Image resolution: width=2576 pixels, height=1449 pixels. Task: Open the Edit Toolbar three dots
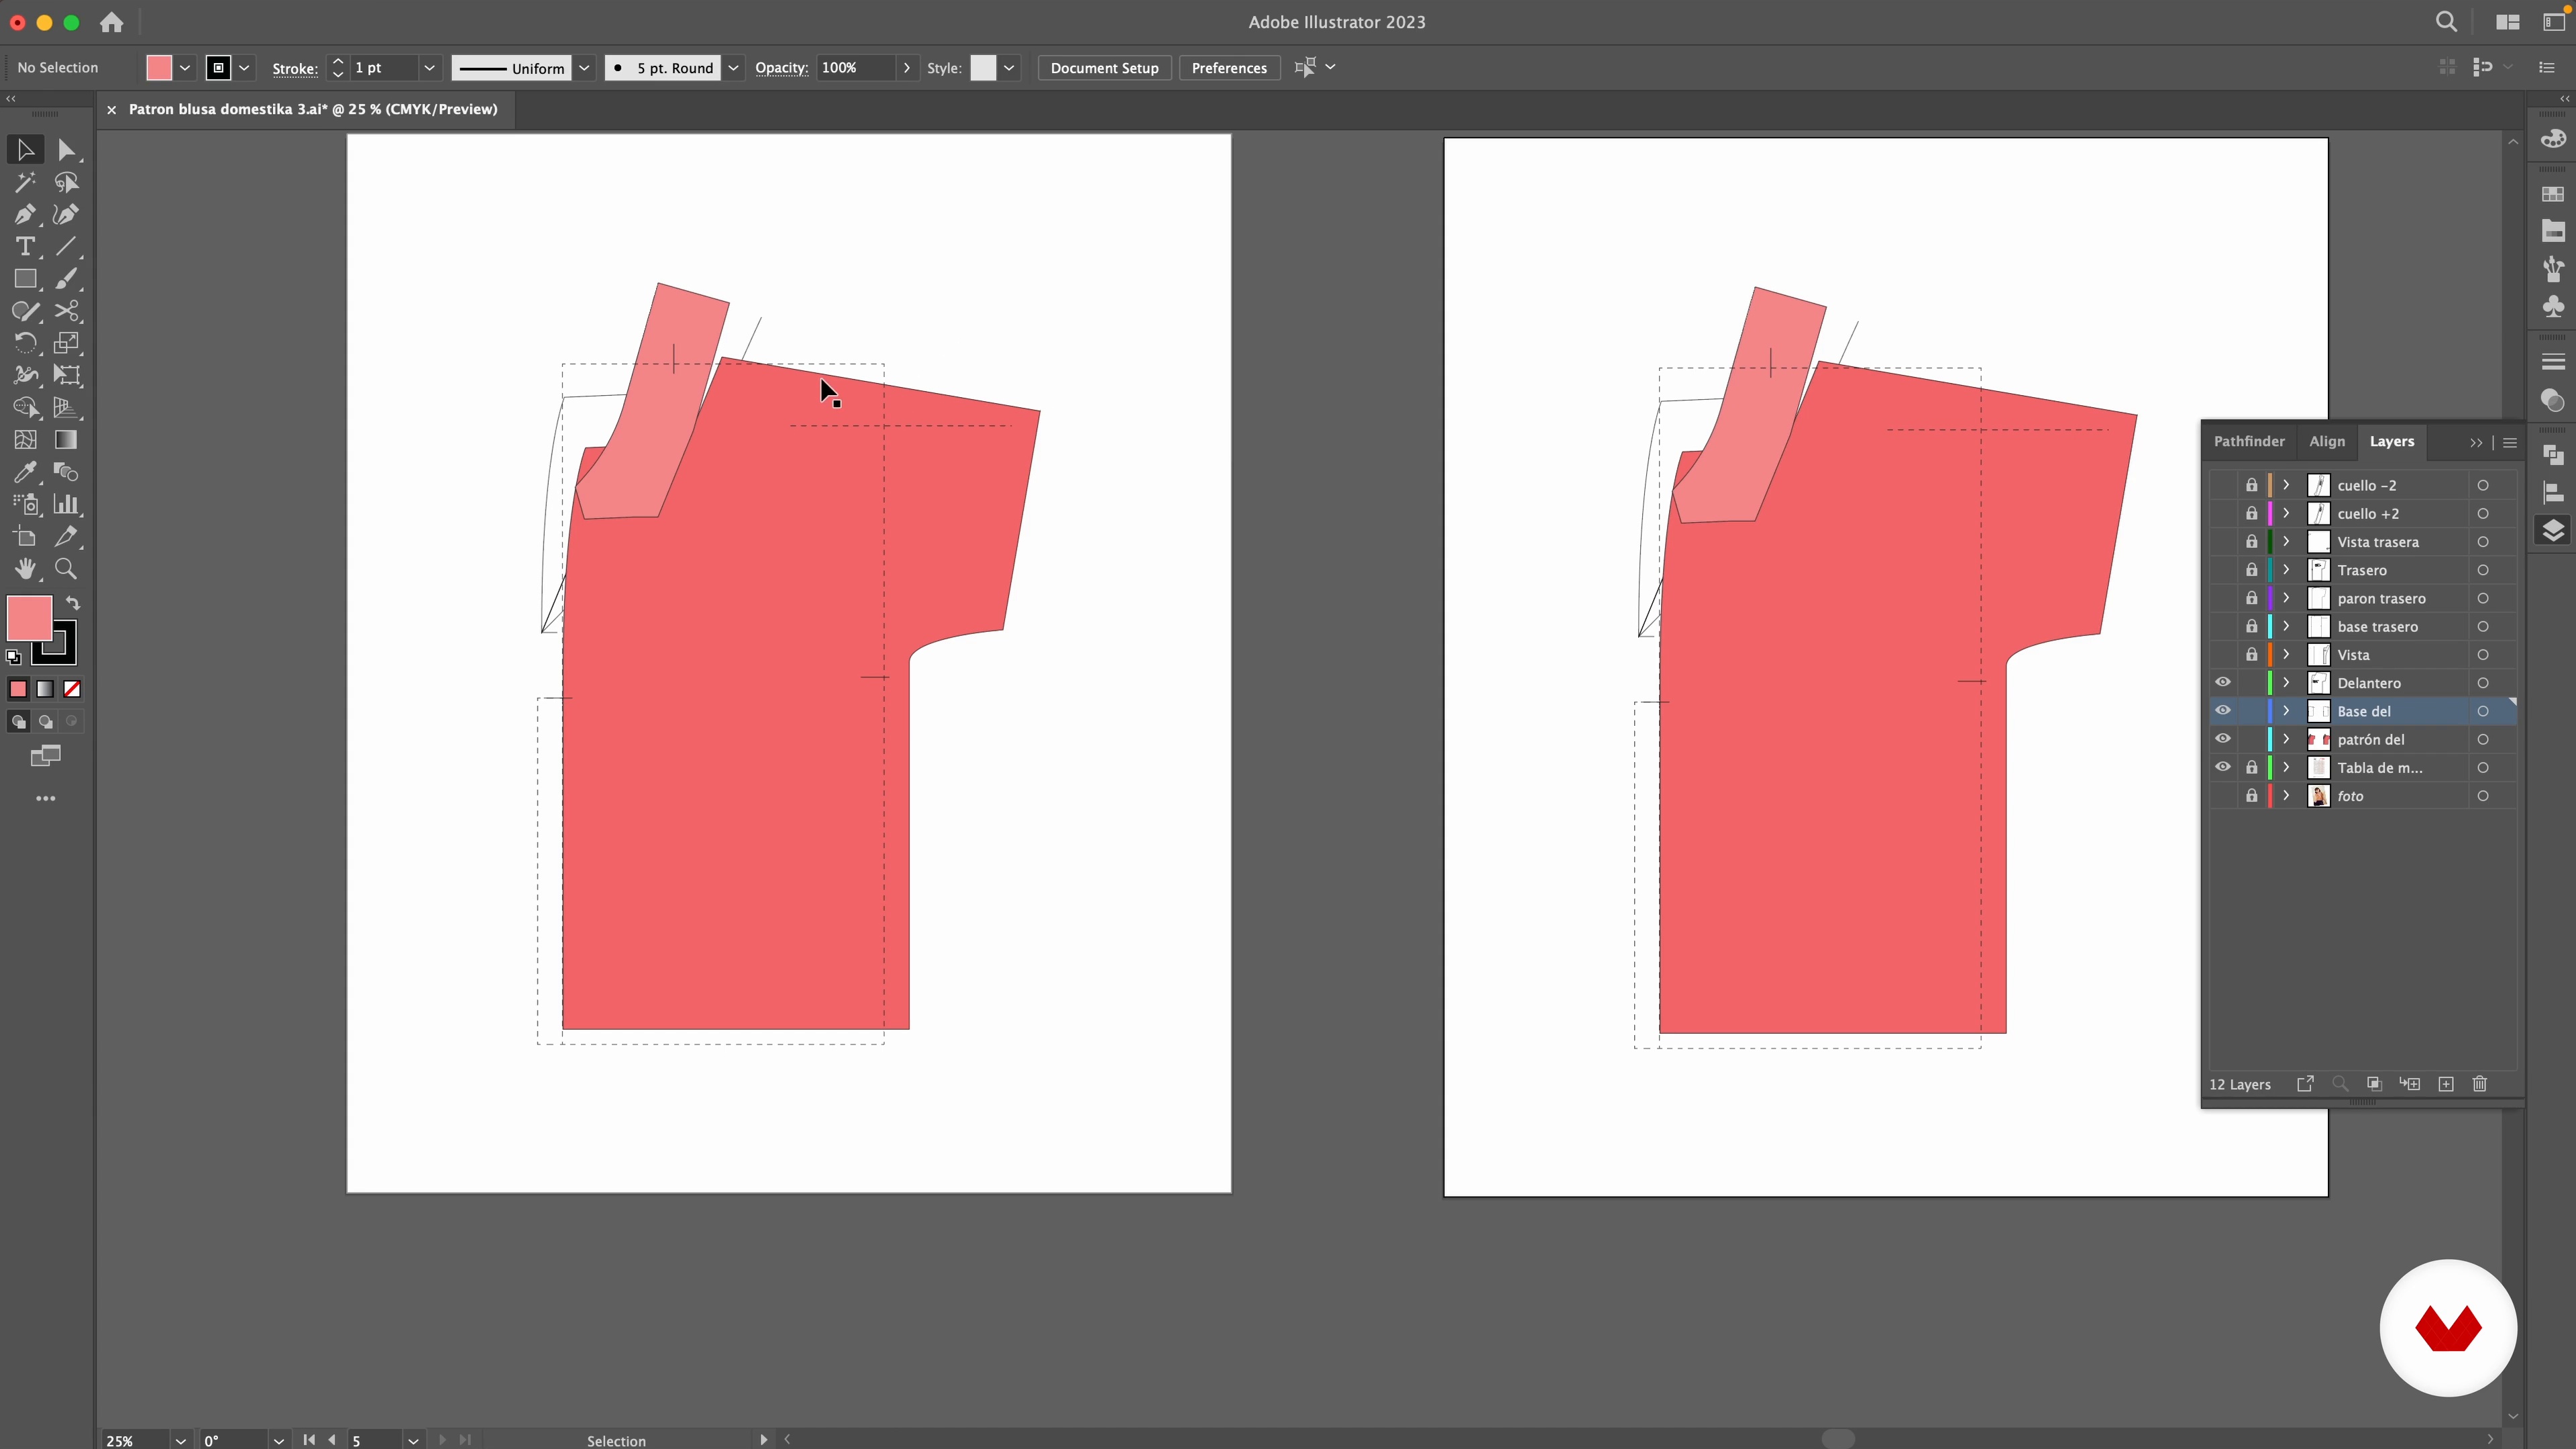pos(45,799)
